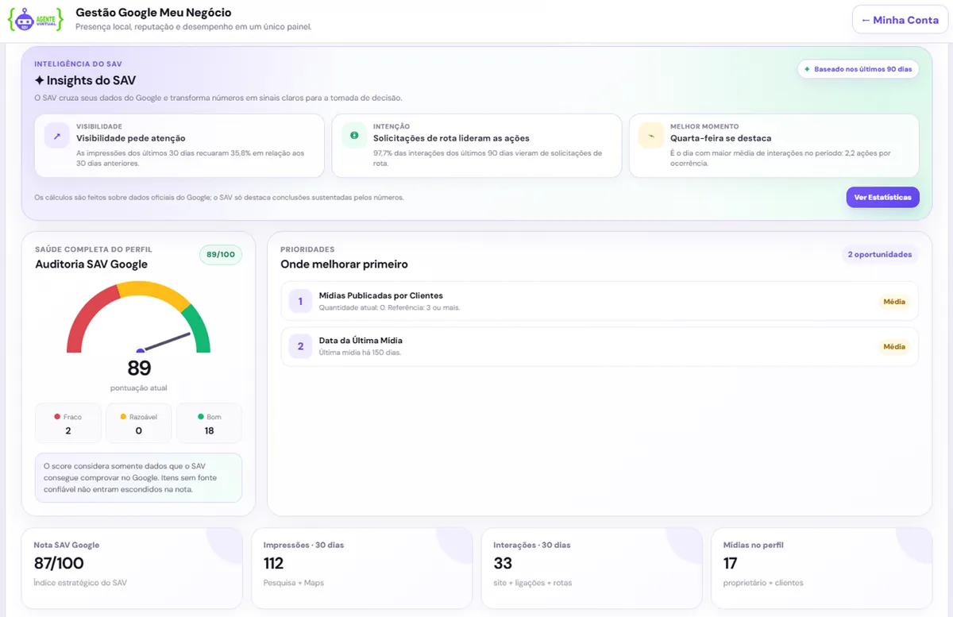The image size is (953, 617).
Task: Open Ver Estatísticas
Action: (x=882, y=197)
